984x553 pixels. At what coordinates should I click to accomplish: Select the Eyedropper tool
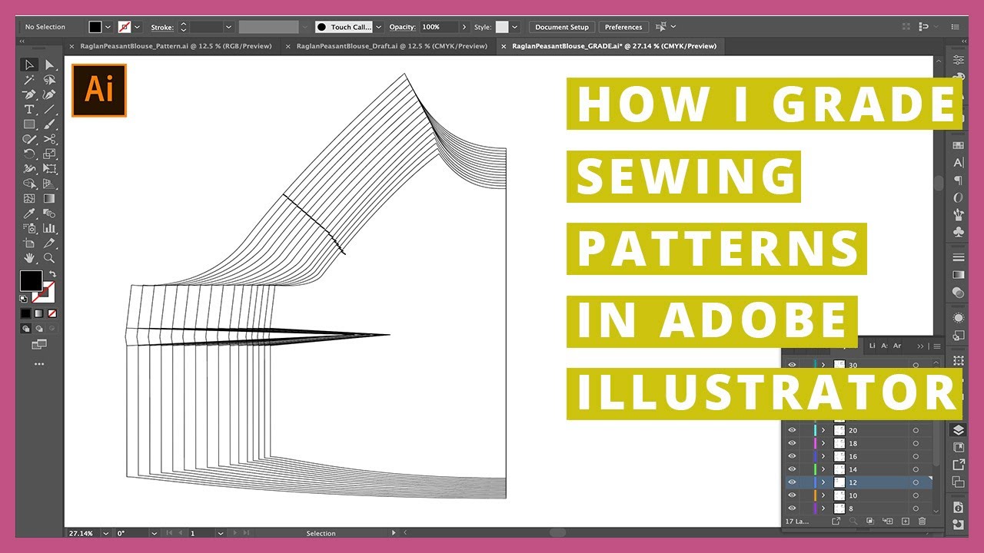click(x=29, y=214)
